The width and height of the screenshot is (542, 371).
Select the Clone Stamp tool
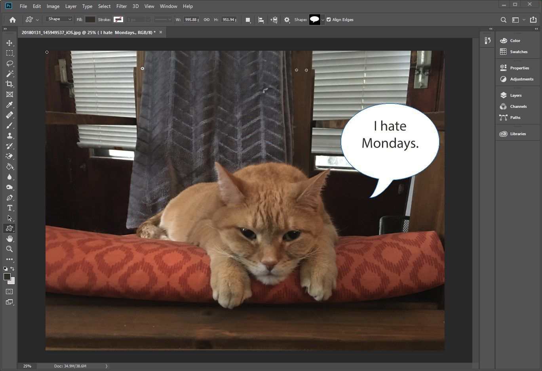(10, 136)
